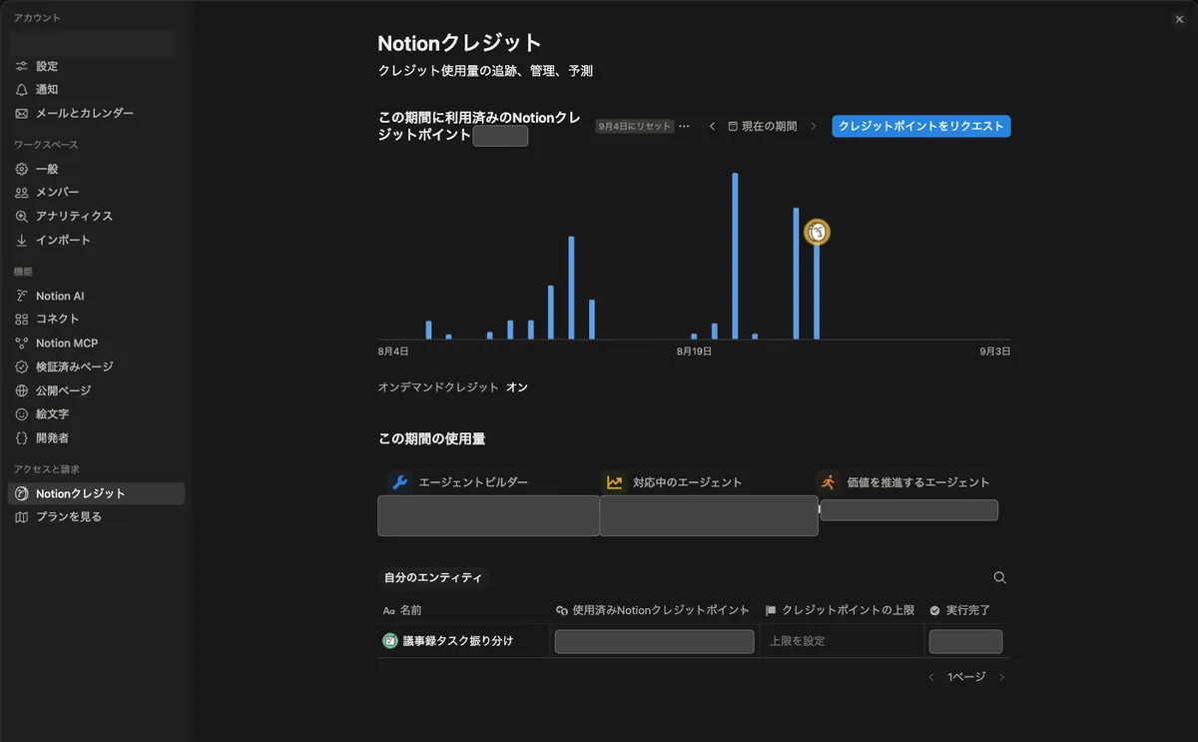Go to next period with right chevron
Viewport: 1198px width, 742px height.
(x=814, y=126)
